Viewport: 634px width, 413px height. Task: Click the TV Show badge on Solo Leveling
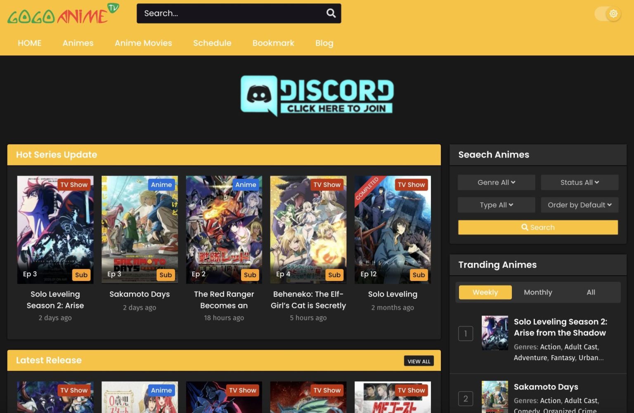pos(411,184)
